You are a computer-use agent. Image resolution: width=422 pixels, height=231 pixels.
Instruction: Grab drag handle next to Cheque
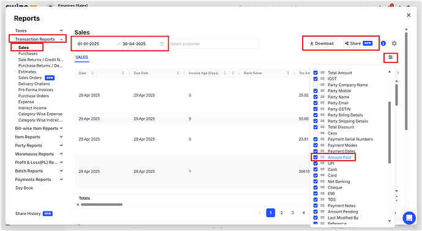click(322, 188)
